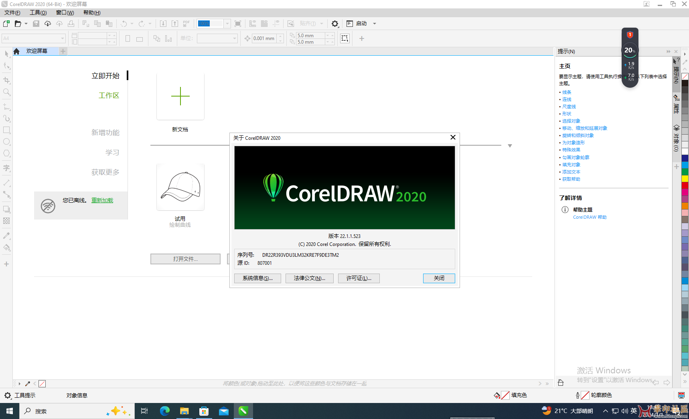Select the Interactive Fill bucket tool
The width and height of the screenshot is (689, 419).
click(x=7, y=247)
